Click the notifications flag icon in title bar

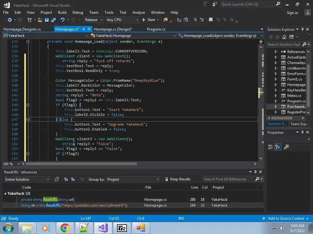(205, 4)
